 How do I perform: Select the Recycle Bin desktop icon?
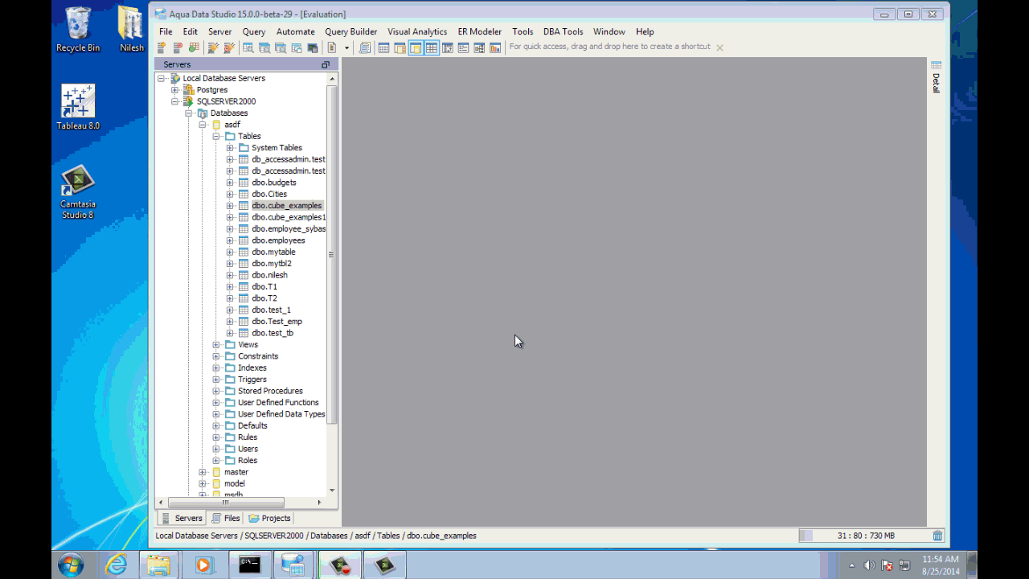coord(78,30)
